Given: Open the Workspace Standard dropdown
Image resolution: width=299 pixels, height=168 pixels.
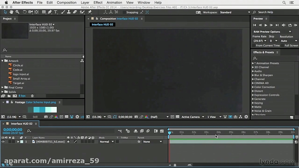Looking at the screenshot, I should [x=235, y=12].
